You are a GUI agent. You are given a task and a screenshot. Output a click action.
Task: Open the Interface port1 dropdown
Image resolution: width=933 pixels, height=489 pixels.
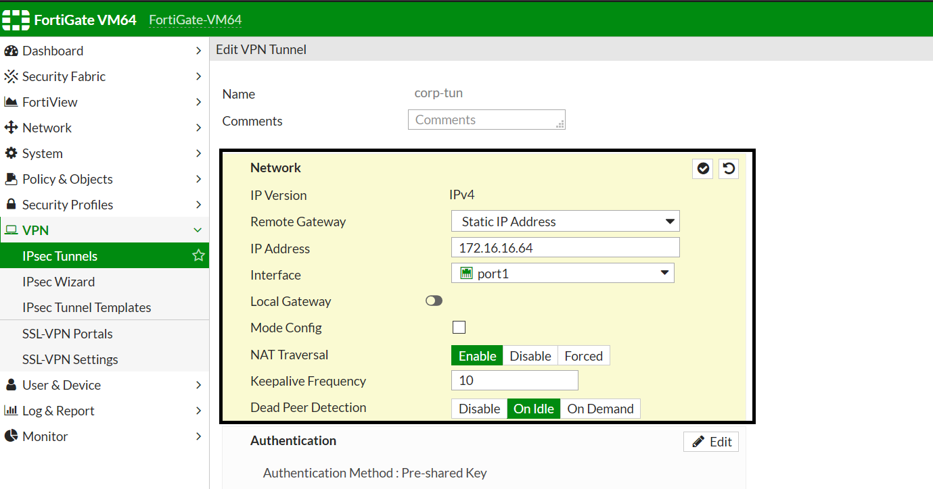click(x=563, y=273)
